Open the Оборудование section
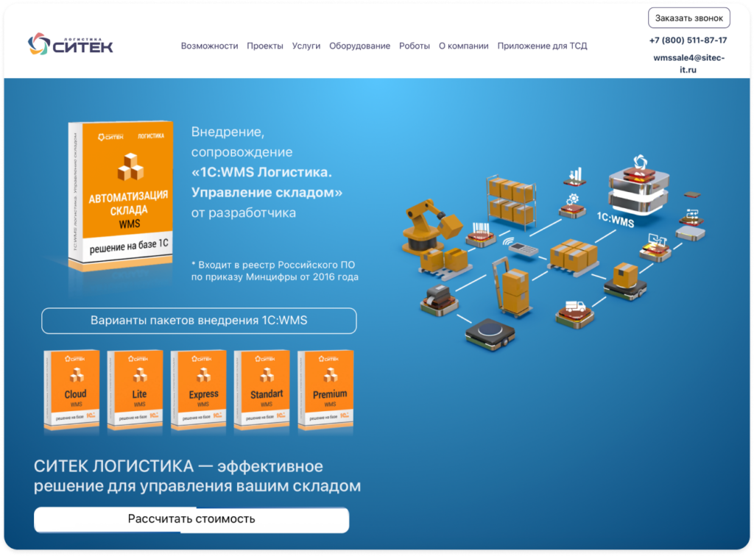This screenshot has height=556, width=754. click(x=359, y=46)
